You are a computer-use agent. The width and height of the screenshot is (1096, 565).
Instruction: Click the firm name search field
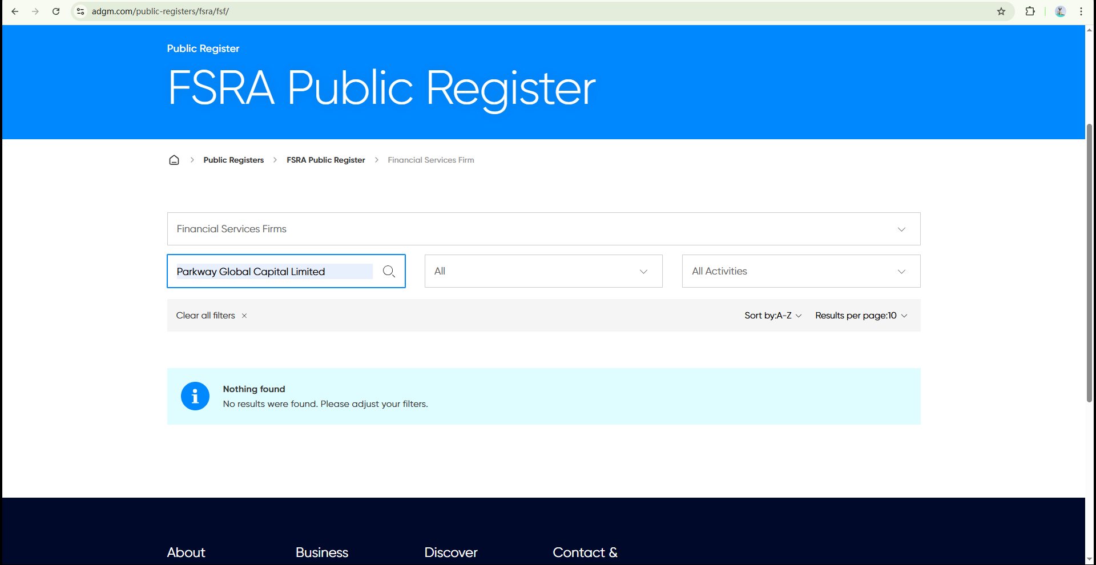[274, 272]
